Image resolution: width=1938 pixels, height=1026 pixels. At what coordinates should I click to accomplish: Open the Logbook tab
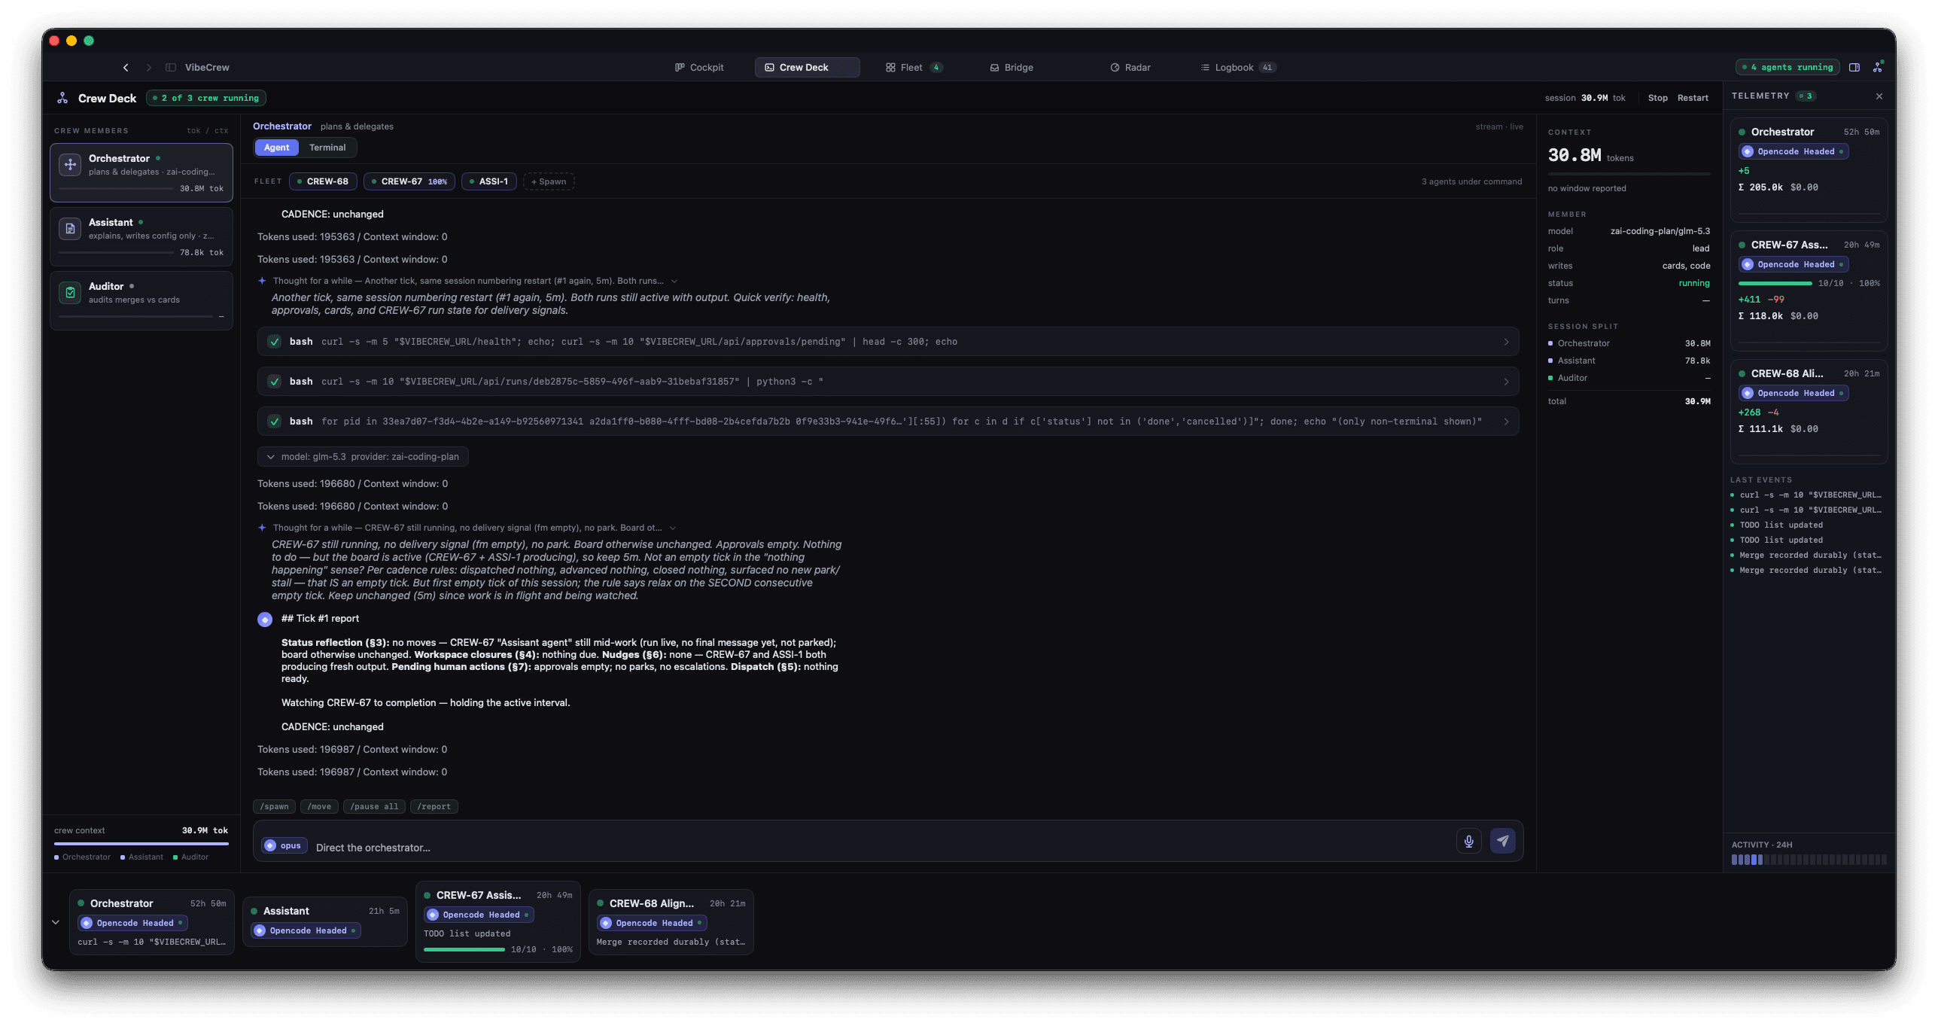[1238, 68]
